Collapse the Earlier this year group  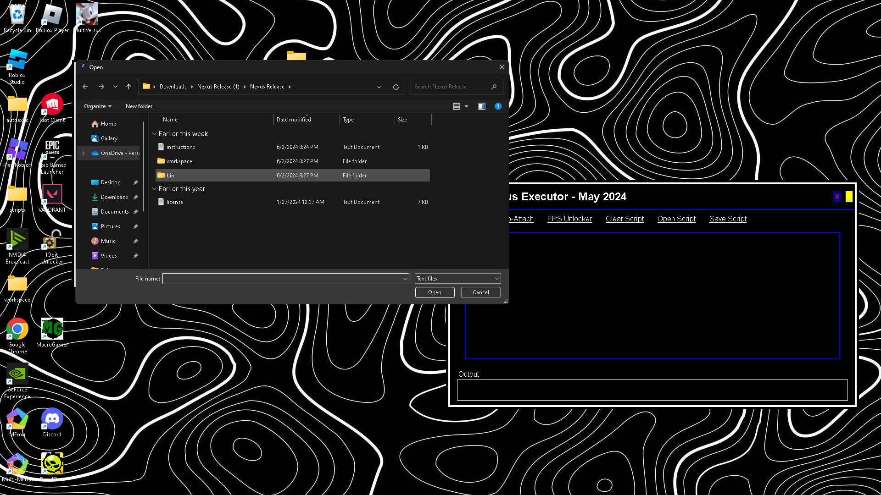click(x=155, y=189)
